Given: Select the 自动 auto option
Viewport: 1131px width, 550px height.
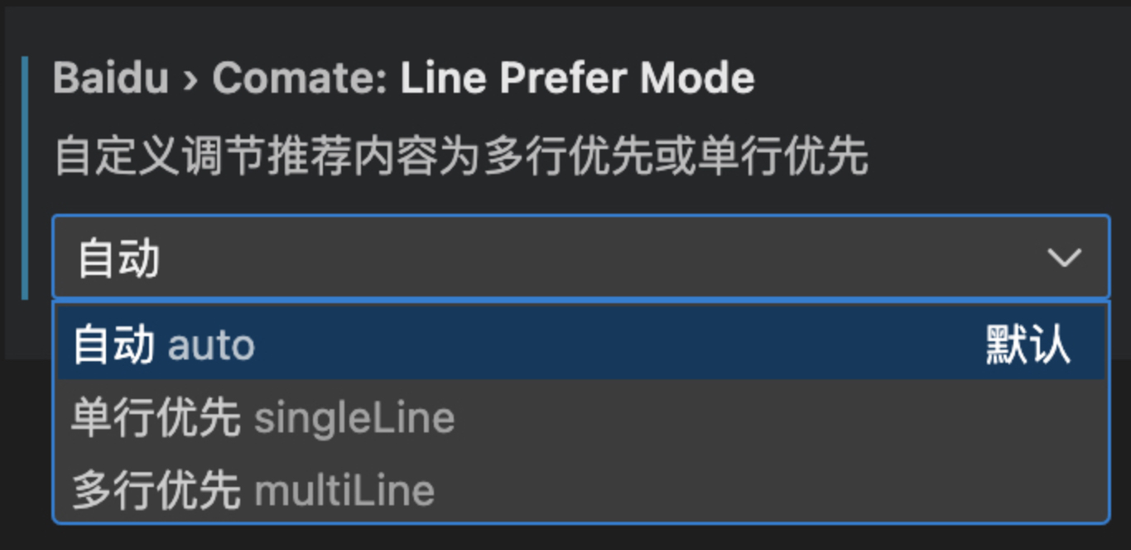Looking at the screenshot, I should 580,344.
